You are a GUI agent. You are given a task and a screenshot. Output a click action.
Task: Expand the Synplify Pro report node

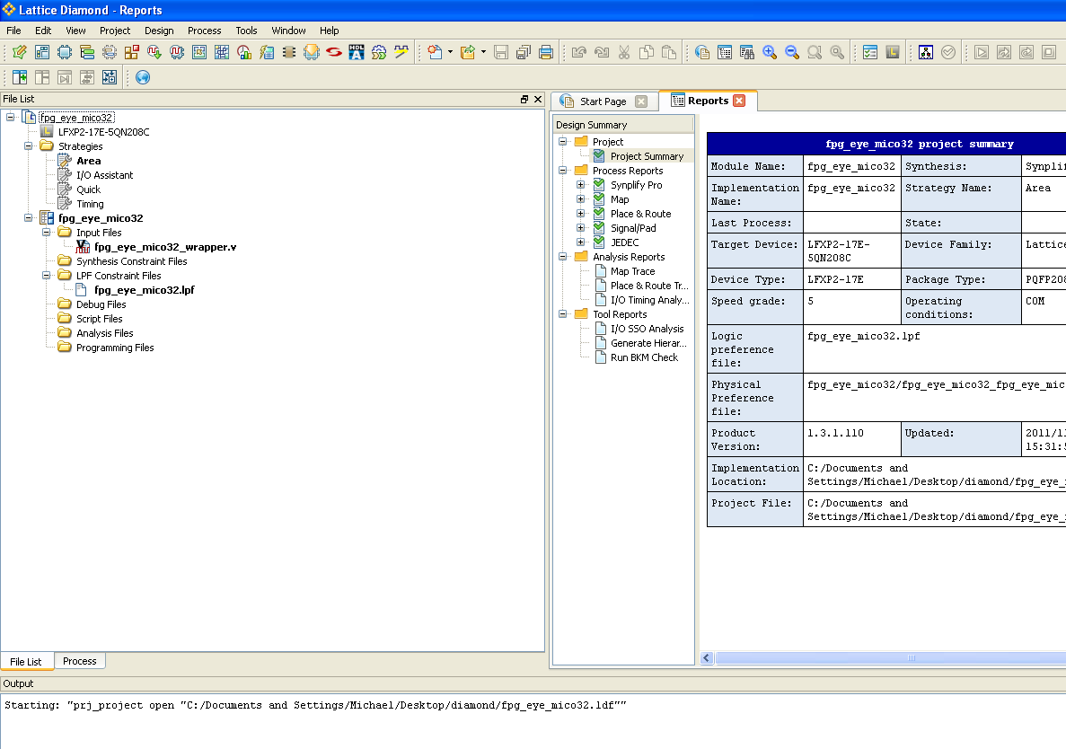tap(580, 185)
